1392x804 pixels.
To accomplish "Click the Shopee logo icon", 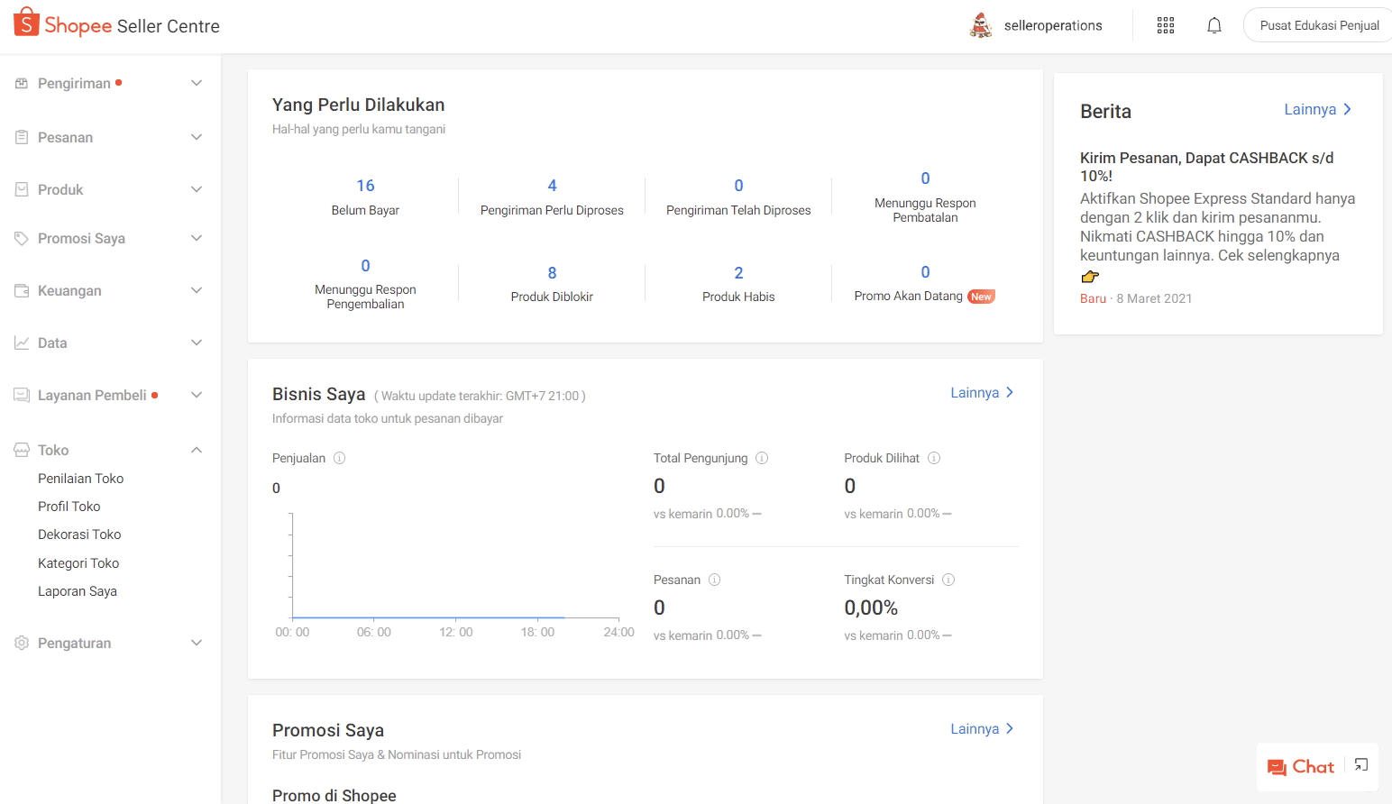I will (x=26, y=23).
